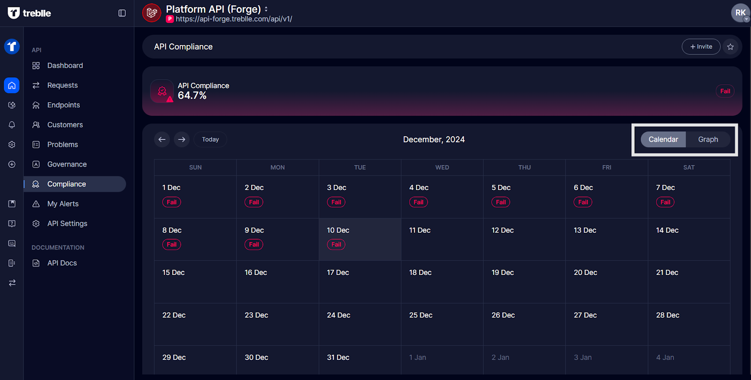Click the gear icon in the left rail
The image size is (751, 380).
pyautogui.click(x=12, y=144)
